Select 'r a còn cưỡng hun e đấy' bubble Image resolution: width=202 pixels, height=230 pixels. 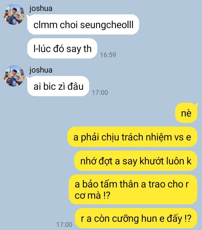[136, 218]
